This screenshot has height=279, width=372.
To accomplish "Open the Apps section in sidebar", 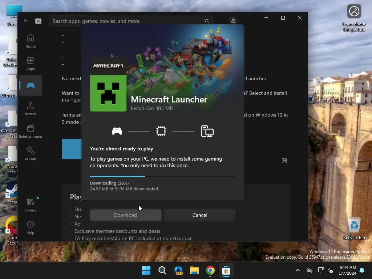I will [x=31, y=64].
